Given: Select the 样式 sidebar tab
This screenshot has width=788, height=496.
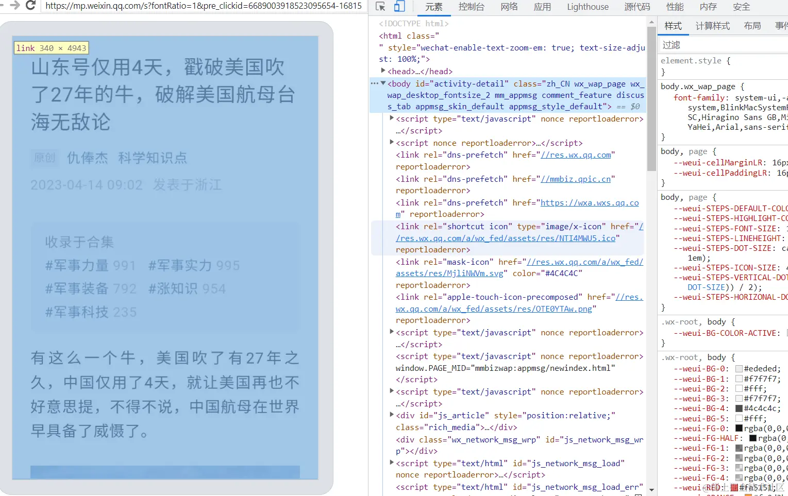Looking at the screenshot, I should [673, 26].
